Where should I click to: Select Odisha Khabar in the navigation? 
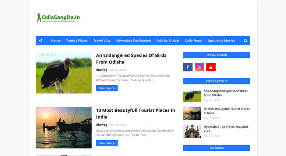point(168,41)
